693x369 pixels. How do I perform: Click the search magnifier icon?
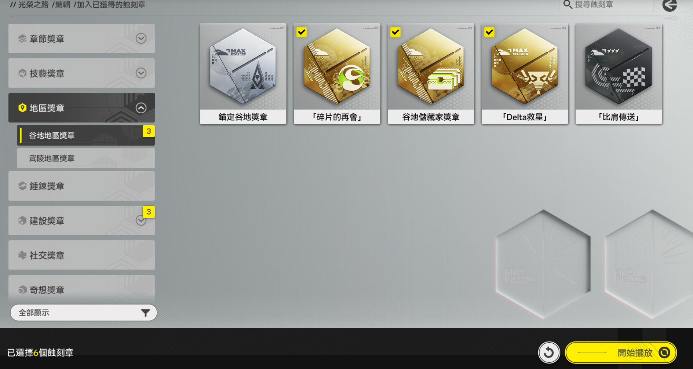point(568,4)
